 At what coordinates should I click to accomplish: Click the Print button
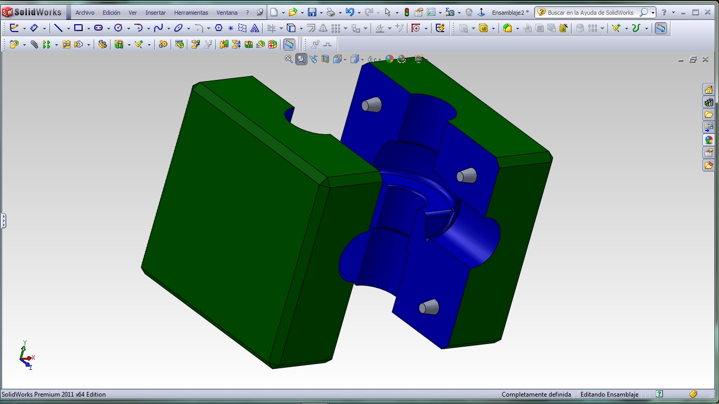click(331, 12)
